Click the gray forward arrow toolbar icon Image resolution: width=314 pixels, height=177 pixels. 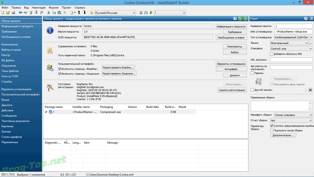point(25,13)
